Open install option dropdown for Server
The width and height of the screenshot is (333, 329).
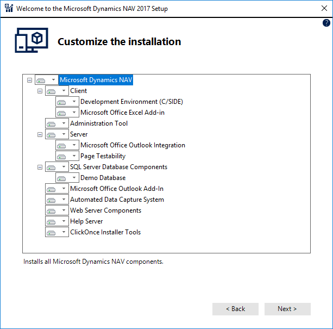coord(56,134)
